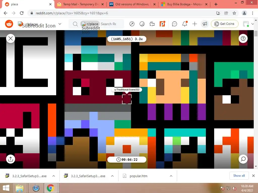Screen dimensions: 258x193
Task: Open File Explorer from the taskbar
Action: click(20, 188)
